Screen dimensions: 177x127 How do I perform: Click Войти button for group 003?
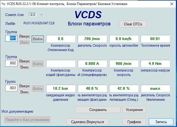[38, 89]
